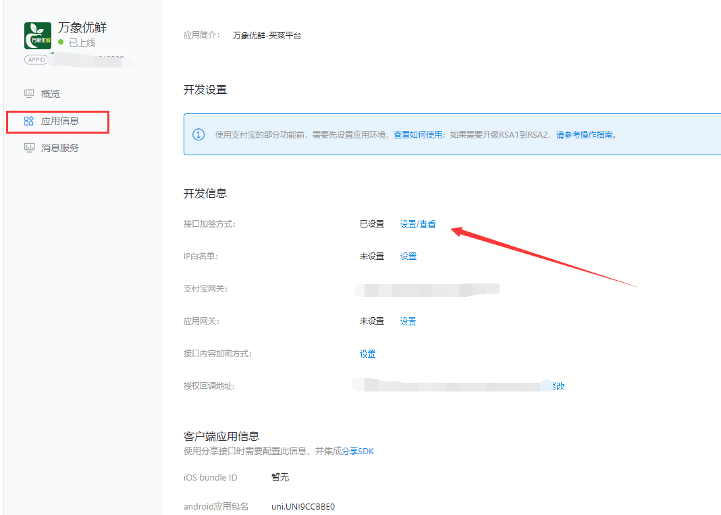
Task: Click 设置 link for 接口内容加密方式
Action: coord(367,354)
